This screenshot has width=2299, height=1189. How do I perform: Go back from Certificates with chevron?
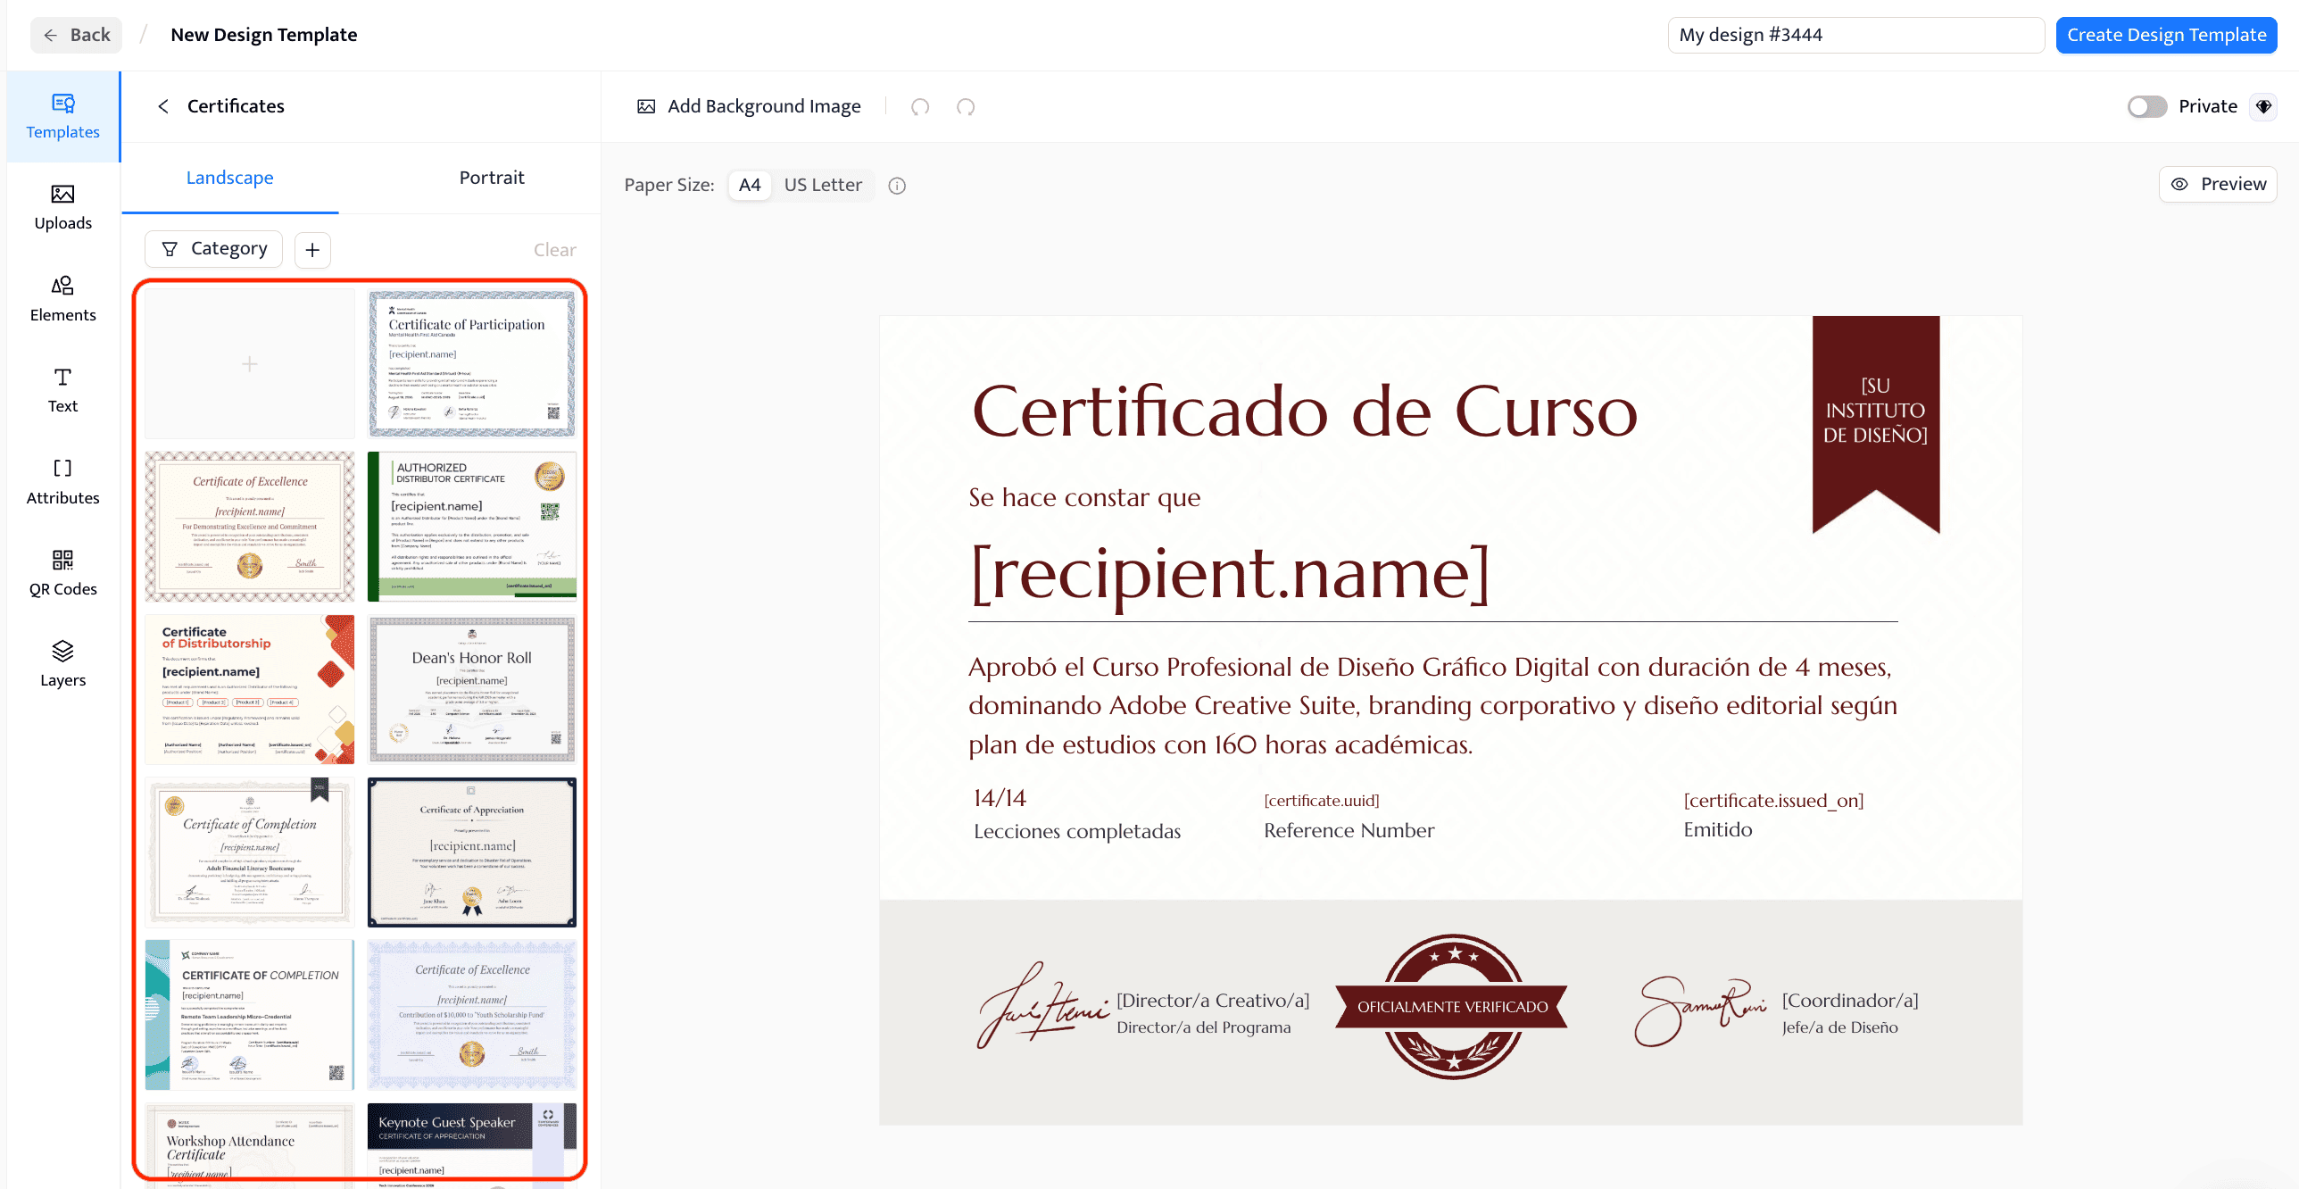(x=163, y=106)
